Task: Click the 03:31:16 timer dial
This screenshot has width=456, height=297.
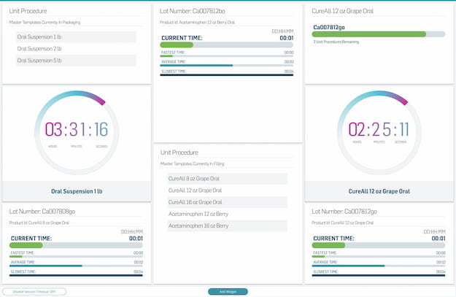Action: [x=77, y=133]
